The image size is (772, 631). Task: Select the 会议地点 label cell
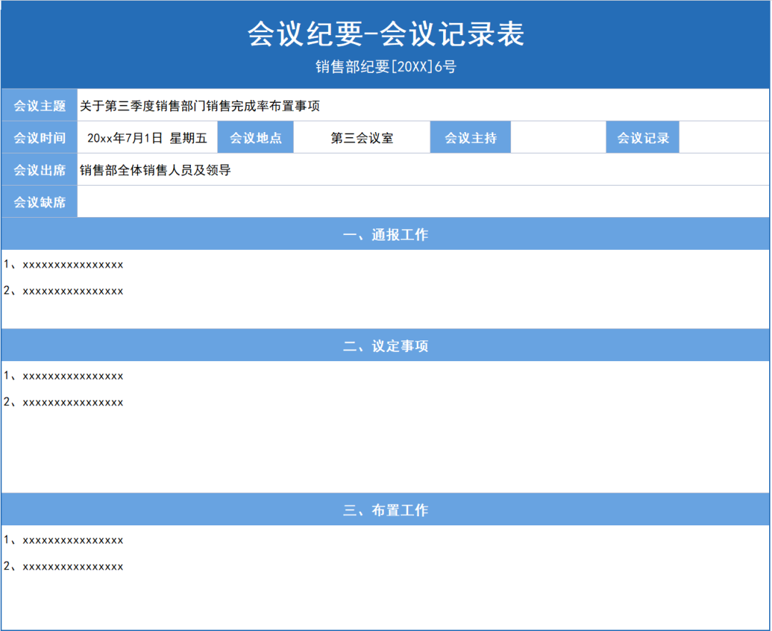click(255, 138)
